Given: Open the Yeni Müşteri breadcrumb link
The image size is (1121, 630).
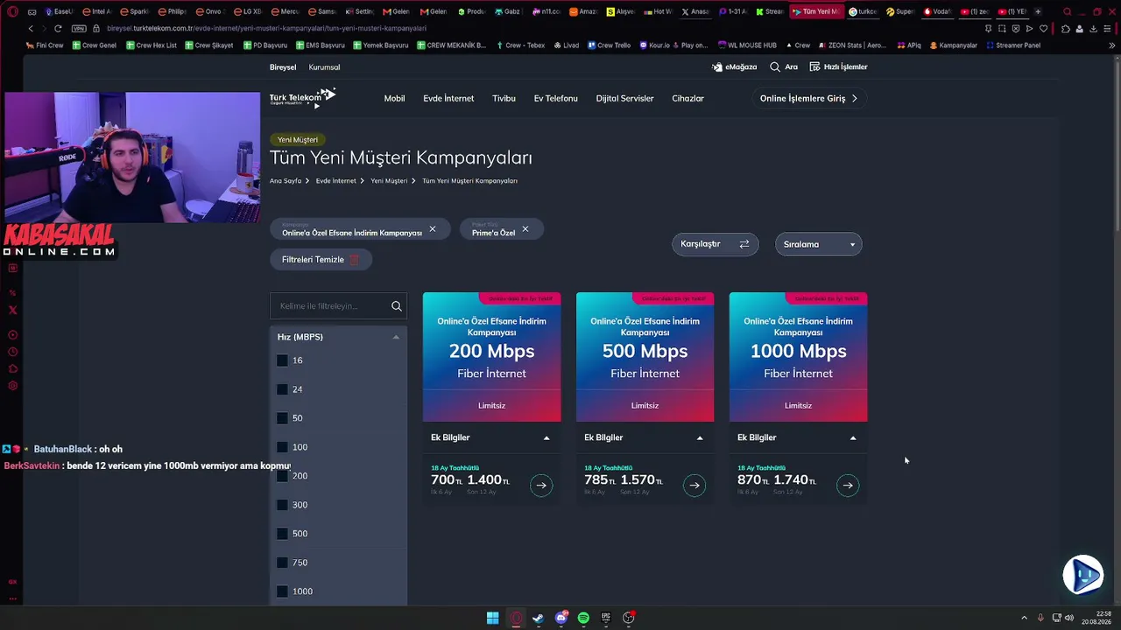Looking at the screenshot, I should pos(389,181).
